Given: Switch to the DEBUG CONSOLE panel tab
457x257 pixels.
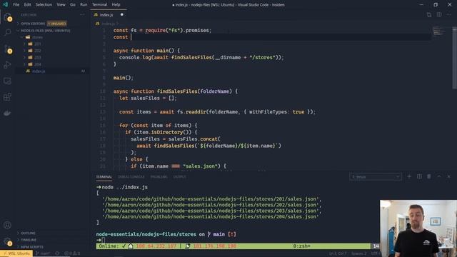Looking at the screenshot, I should click(x=131, y=177).
